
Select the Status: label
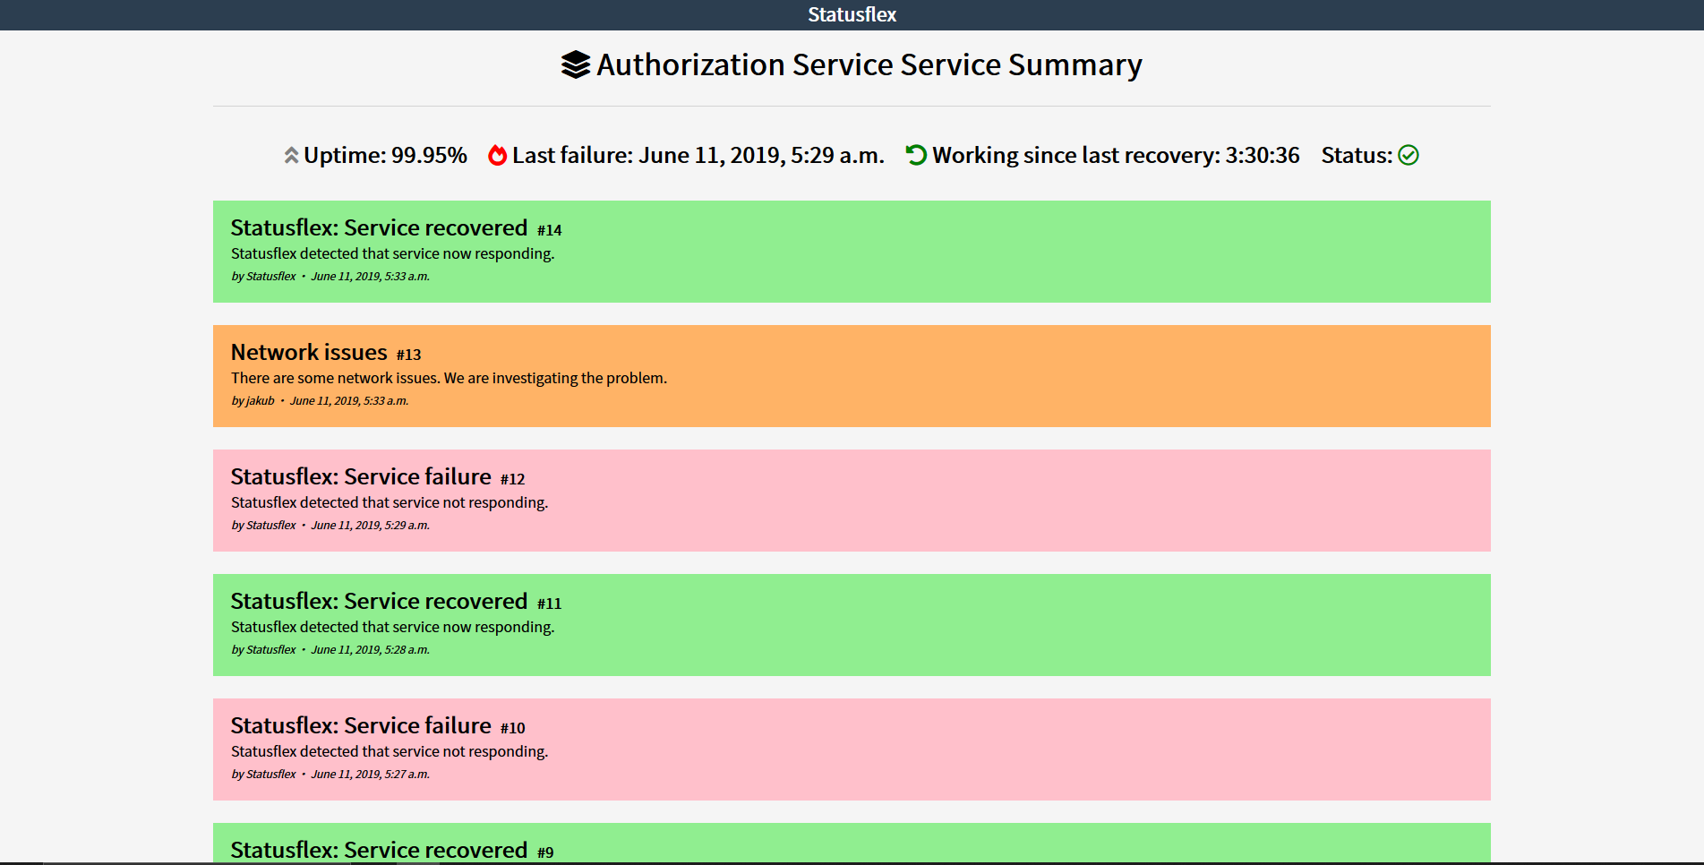tap(1357, 155)
